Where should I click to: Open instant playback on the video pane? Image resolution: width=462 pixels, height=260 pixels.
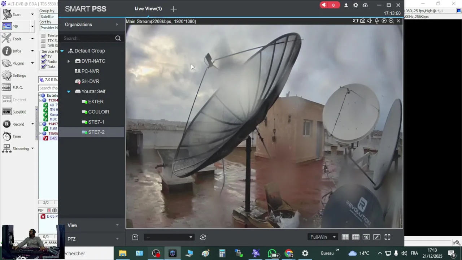coord(384,21)
